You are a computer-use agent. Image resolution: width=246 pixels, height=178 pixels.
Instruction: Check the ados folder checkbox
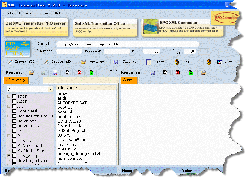14,96
